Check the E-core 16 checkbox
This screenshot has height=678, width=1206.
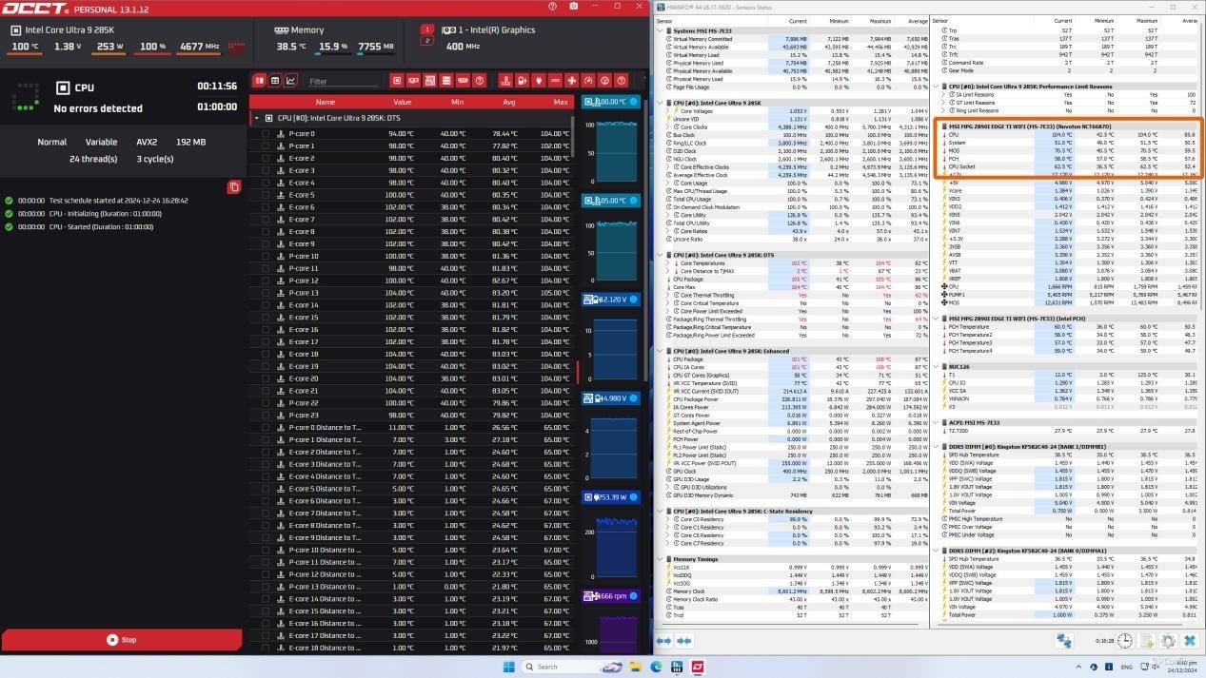(267, 330)
